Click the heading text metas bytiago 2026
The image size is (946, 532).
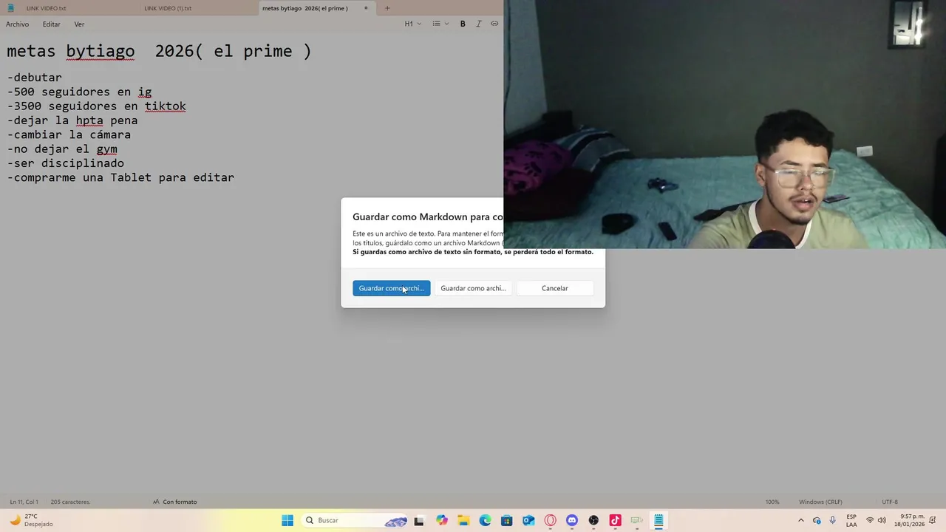tap(159, 51)
